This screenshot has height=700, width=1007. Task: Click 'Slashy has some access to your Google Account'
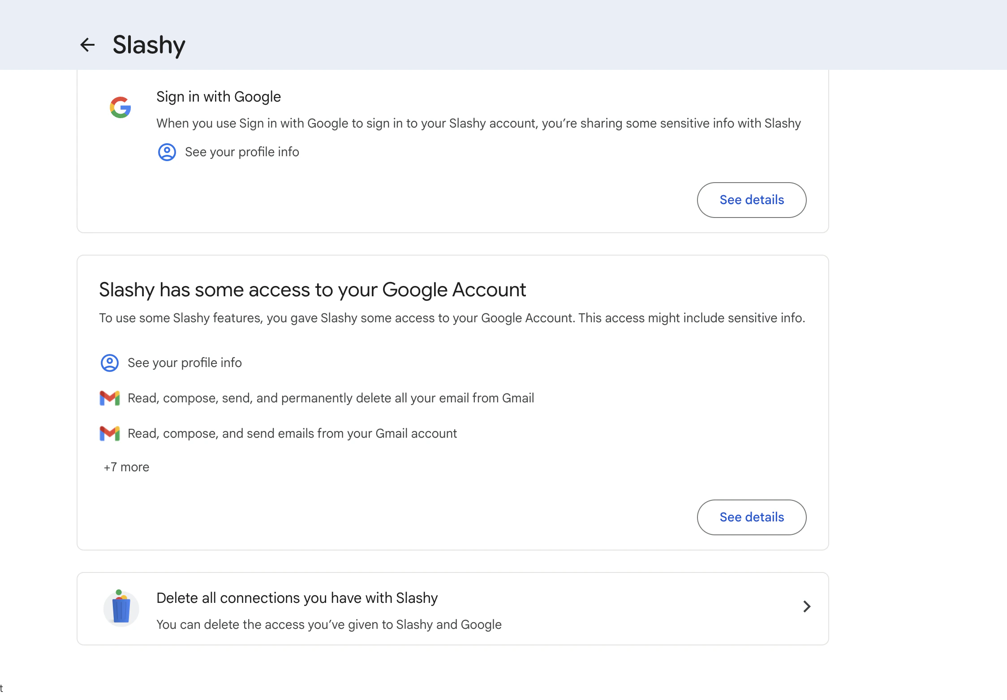coord(312,290)
